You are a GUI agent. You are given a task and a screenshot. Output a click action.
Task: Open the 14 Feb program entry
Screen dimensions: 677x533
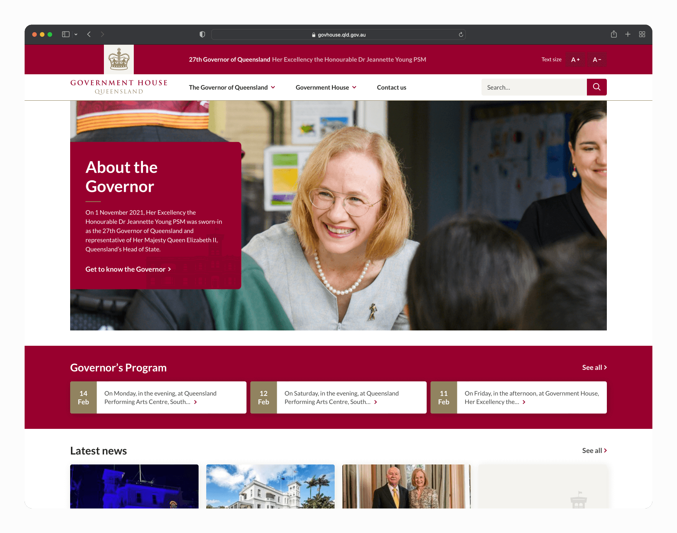point(158,397)
